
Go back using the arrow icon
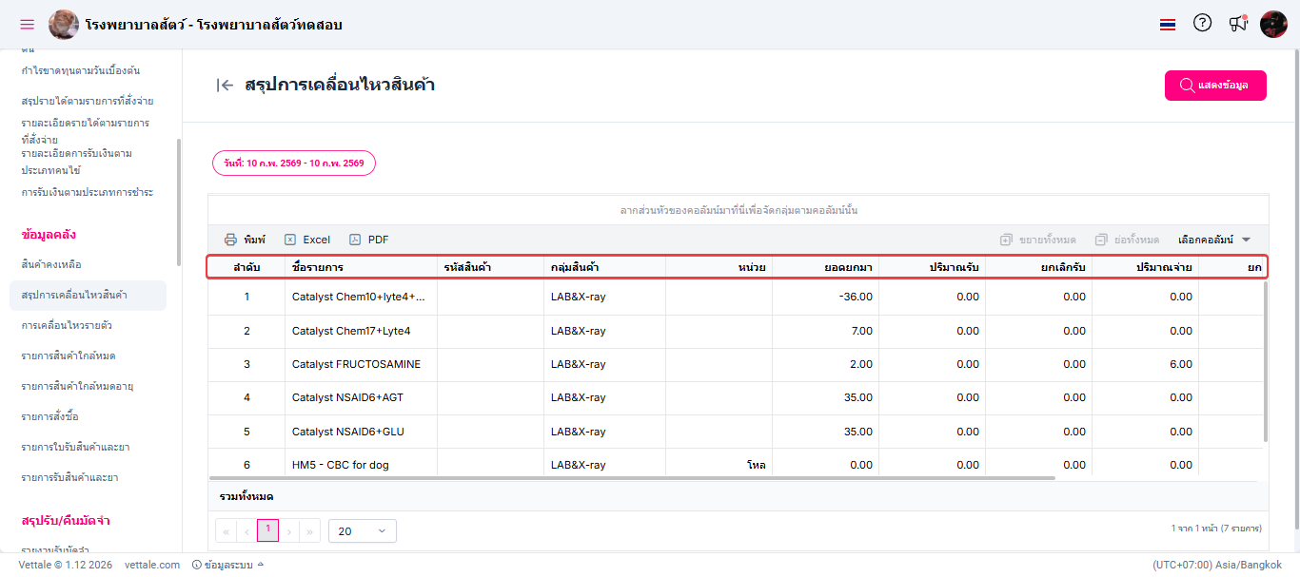click(x=225, y=86)
